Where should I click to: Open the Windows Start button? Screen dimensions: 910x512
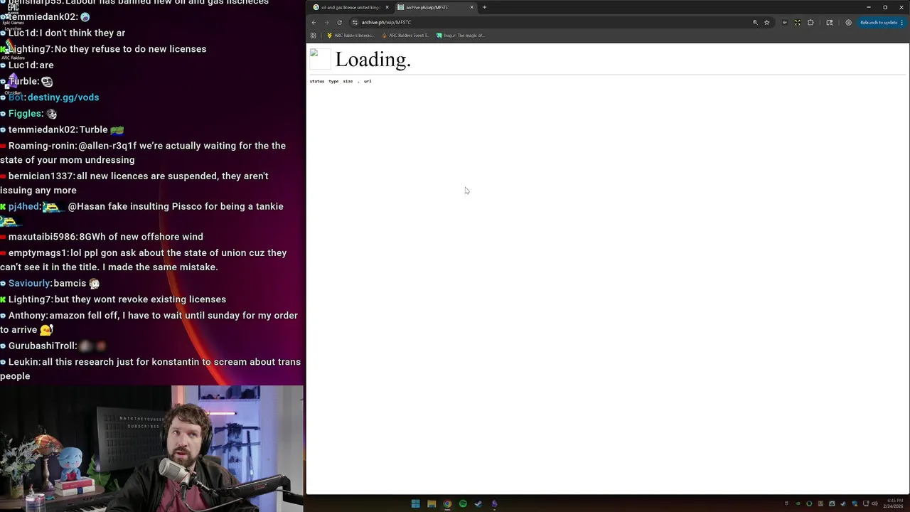[415, 503]
